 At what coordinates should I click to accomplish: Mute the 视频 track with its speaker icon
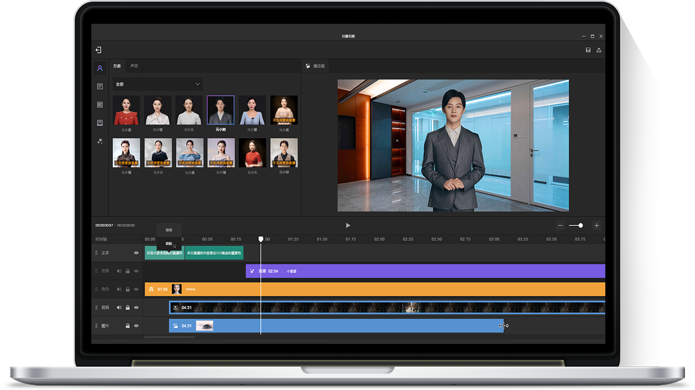[x=119, y=307]
